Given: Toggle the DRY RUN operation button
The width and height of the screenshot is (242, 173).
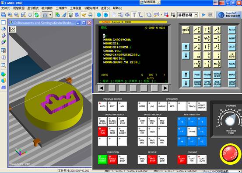Looking at the screenshot, I should [102, 132].
